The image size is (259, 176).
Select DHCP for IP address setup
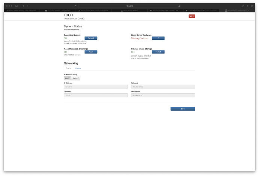click(68, 78)
